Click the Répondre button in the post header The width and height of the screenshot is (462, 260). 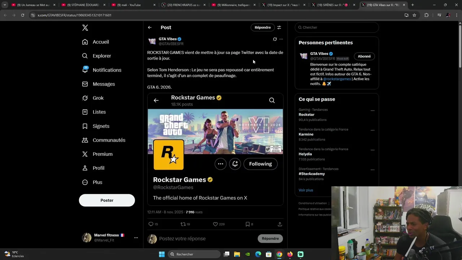pos(262,27)
